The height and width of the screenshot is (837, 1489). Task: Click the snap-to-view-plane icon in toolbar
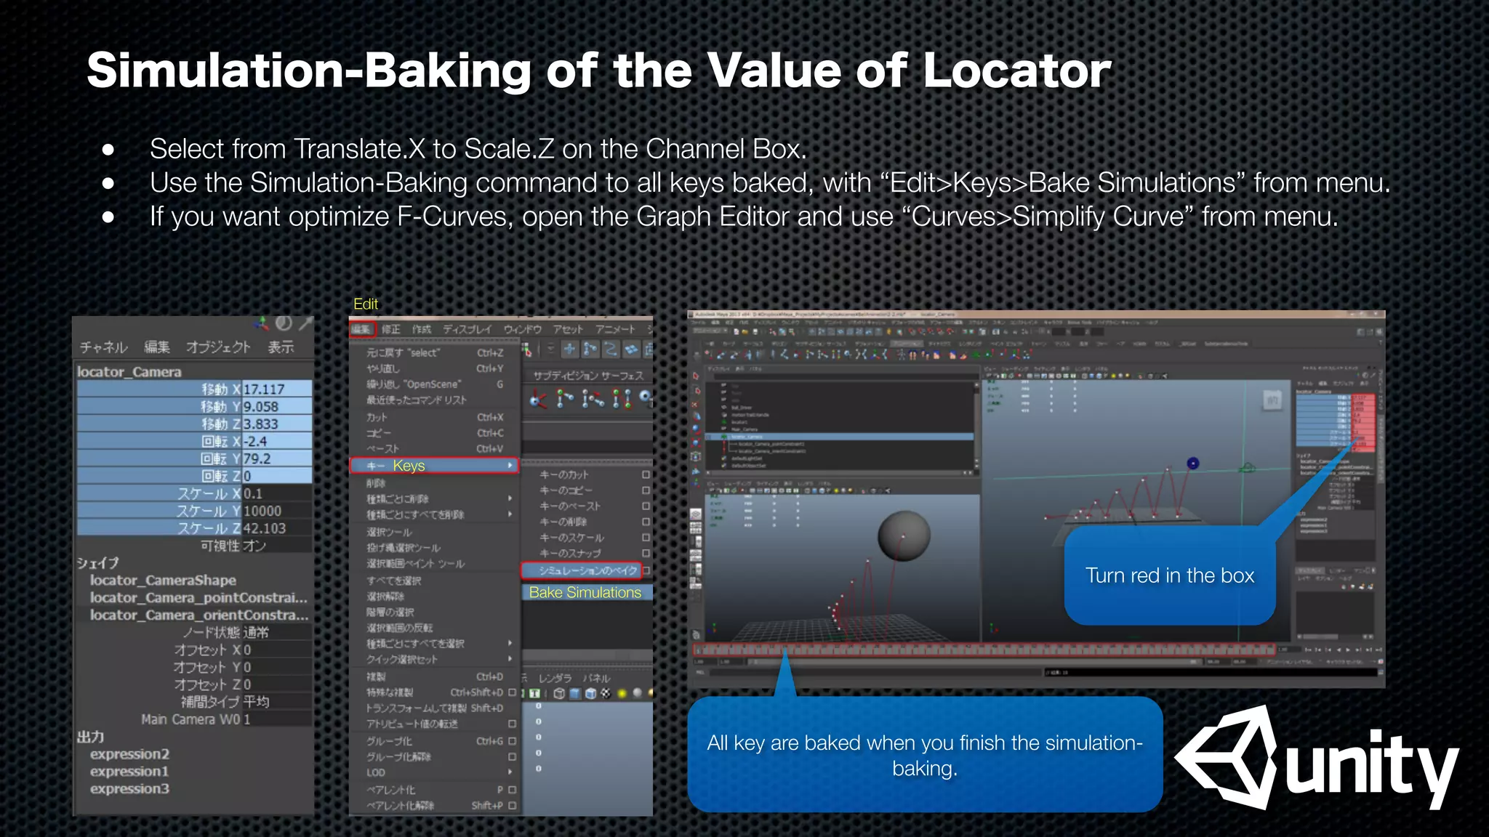pos(631,349)
